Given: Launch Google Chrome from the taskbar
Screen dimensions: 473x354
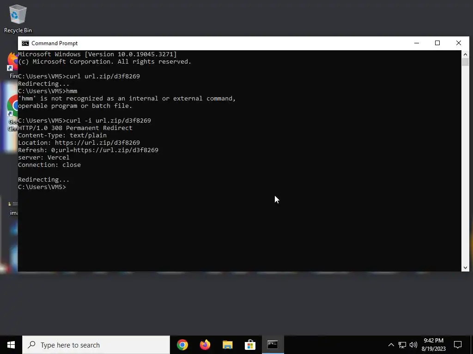Looking at the screenshot, I should (182, 345).
